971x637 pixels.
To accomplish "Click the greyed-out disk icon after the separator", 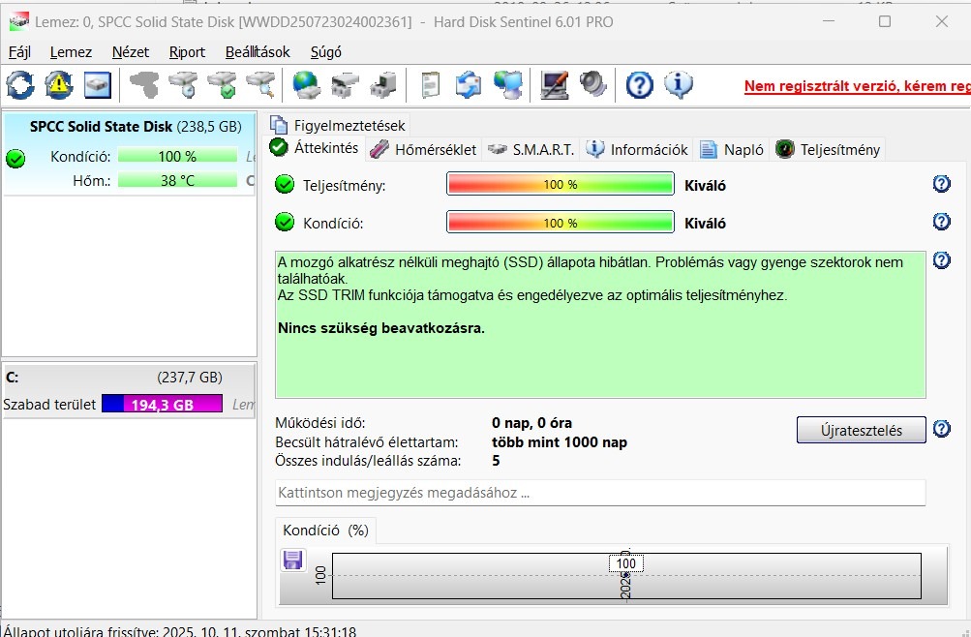I will [x=144, y=85].
